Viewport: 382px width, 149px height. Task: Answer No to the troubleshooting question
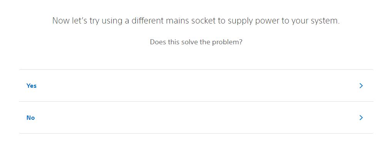point(196,117)
